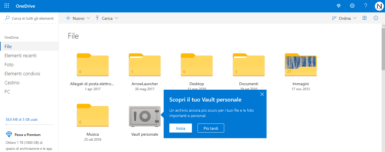Click the Premium diamond icon in header
The image size is (385, 152).
[x=339, y=6]
